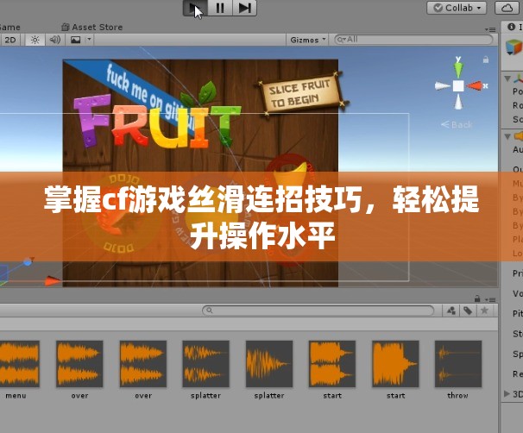Click the green Y axis gizmo cone
Screen dimensions: 523x433
click(x=458, y=68)
